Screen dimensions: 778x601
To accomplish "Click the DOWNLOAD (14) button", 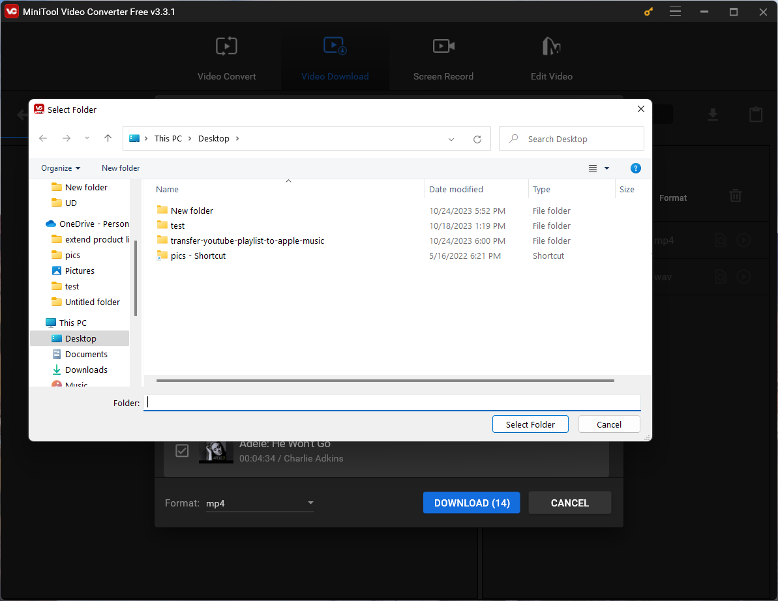I will click(x=471, y=503).
